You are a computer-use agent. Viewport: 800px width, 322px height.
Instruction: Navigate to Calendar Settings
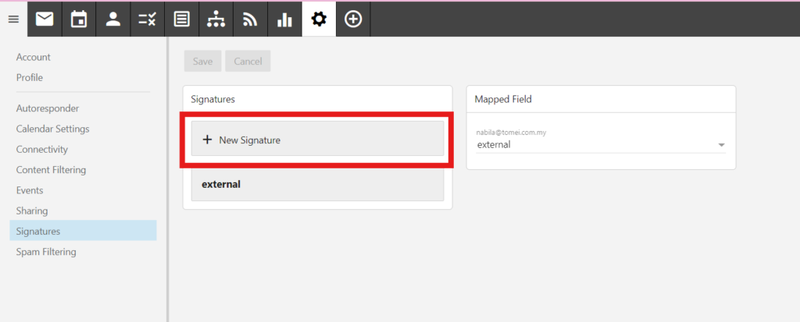[x=52, y=129]
